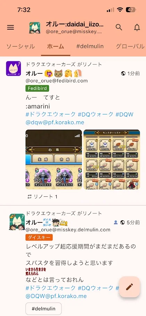Tap globe visibility icon beside 1分前
Screen dimensions: 146x316
123,74
